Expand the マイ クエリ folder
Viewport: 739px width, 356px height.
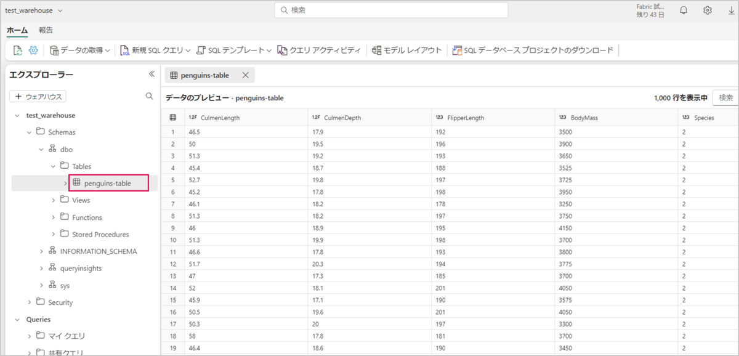[x=29, y=336]
